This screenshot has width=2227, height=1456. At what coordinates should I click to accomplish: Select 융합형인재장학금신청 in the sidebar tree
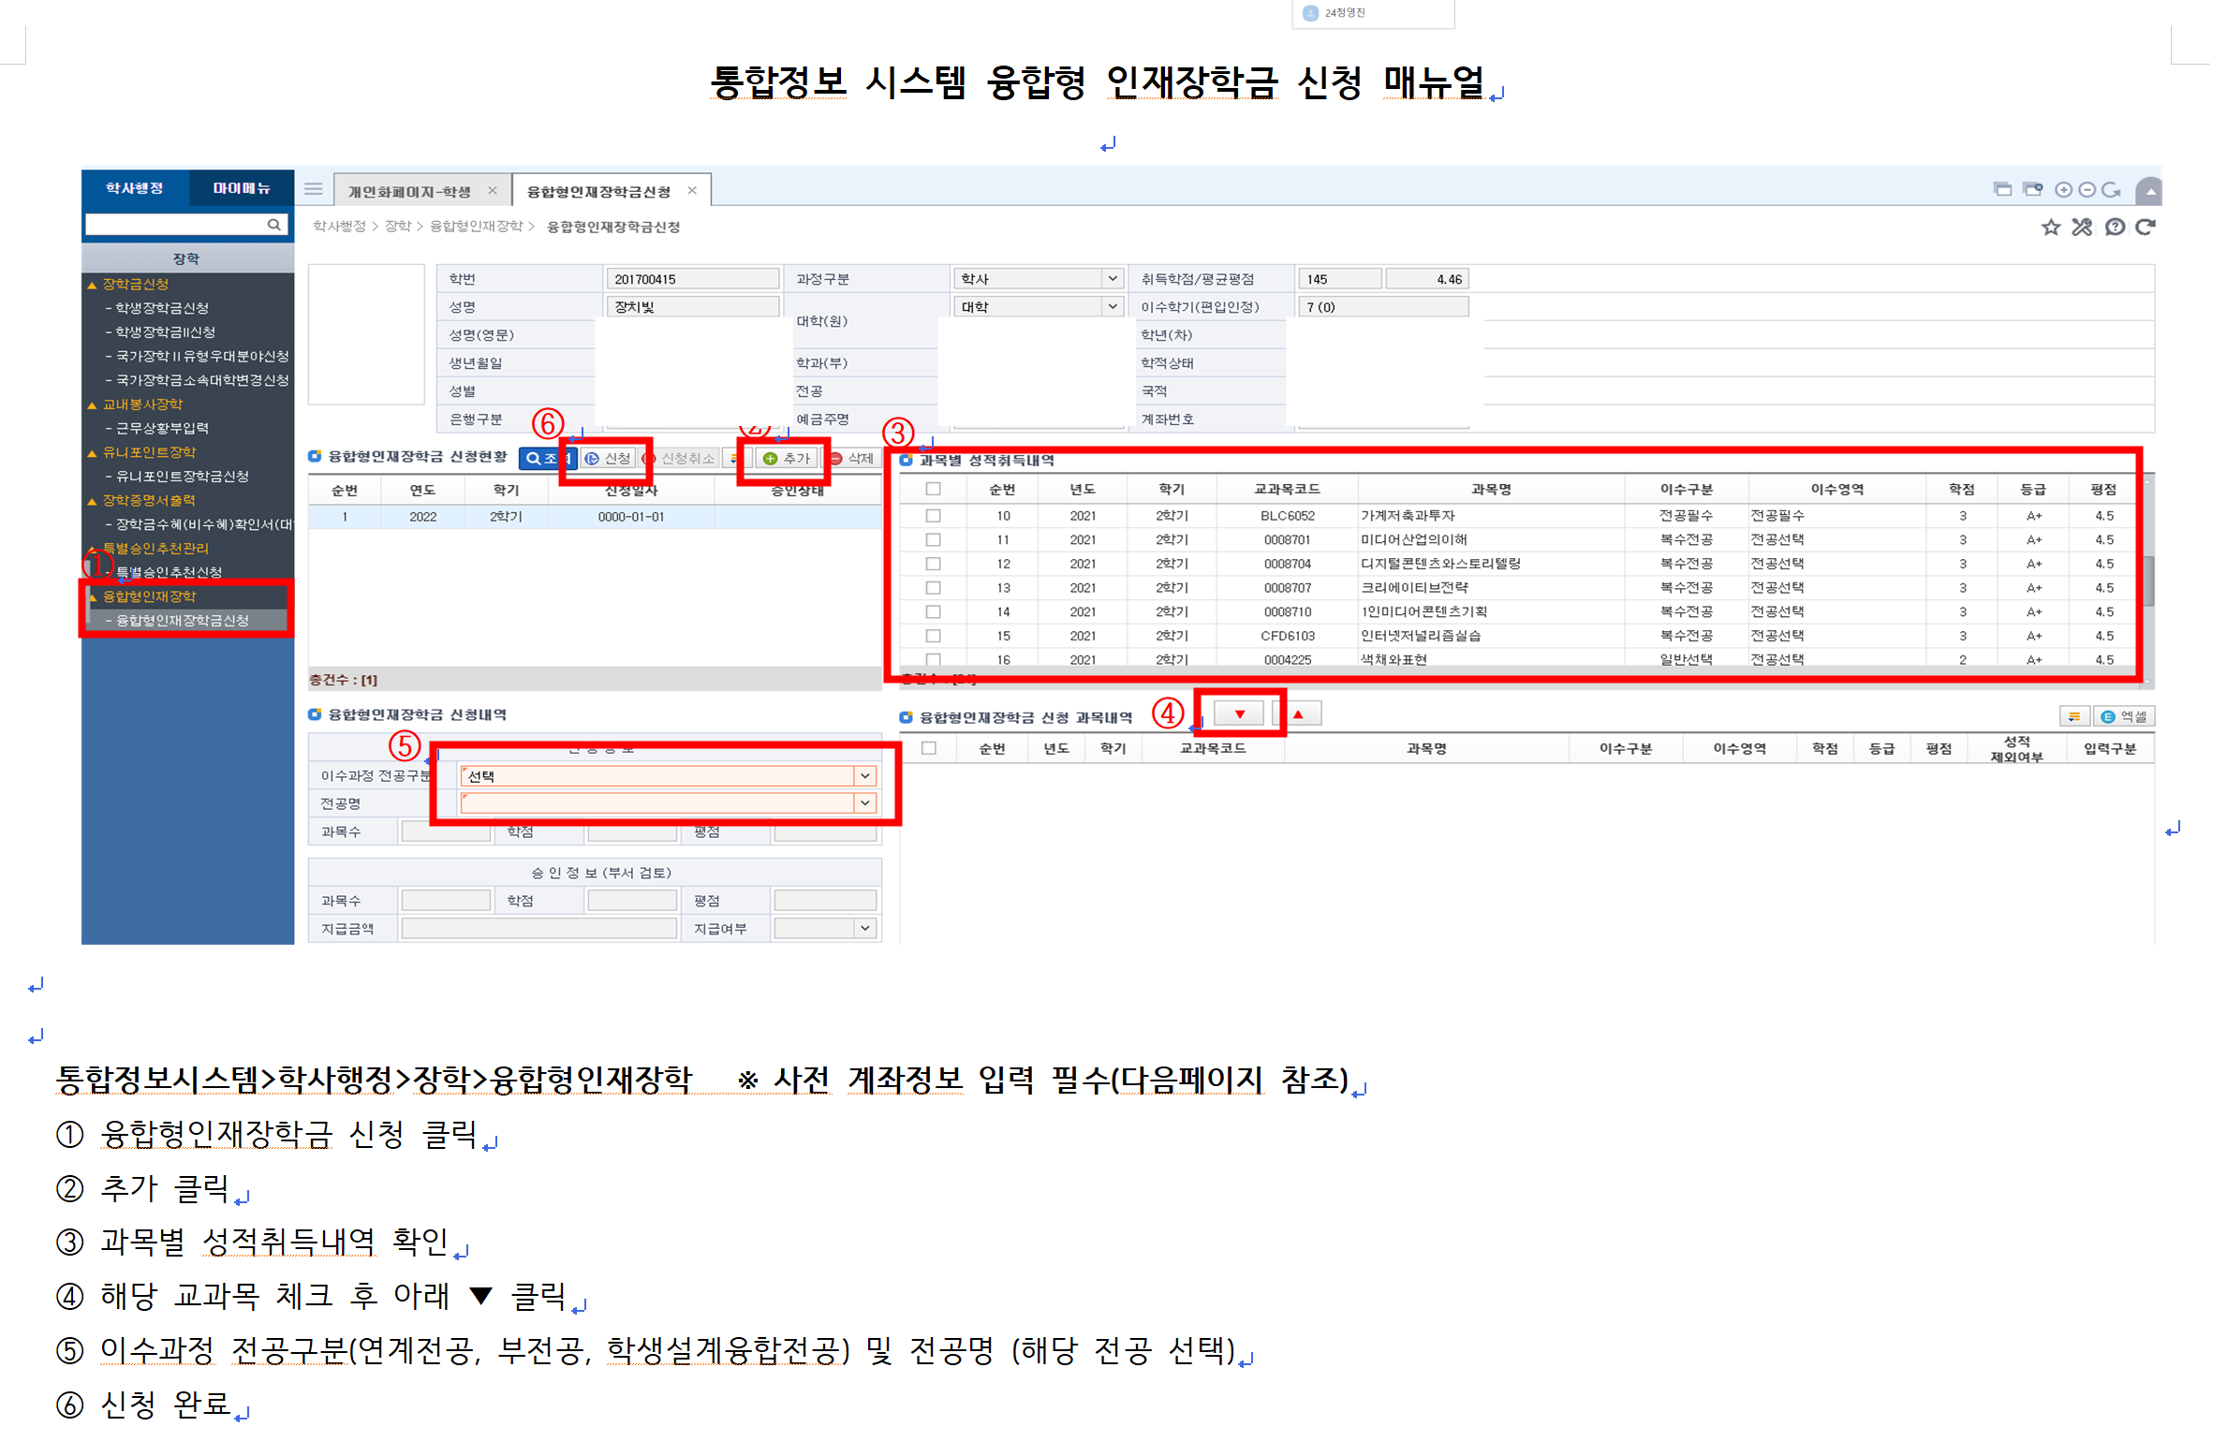pos(183,620)
